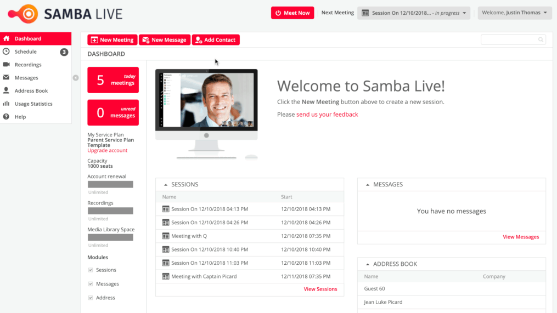557x313 pixels.
Task: Open Recordings in the sidebar
Action: pos(36,65)
